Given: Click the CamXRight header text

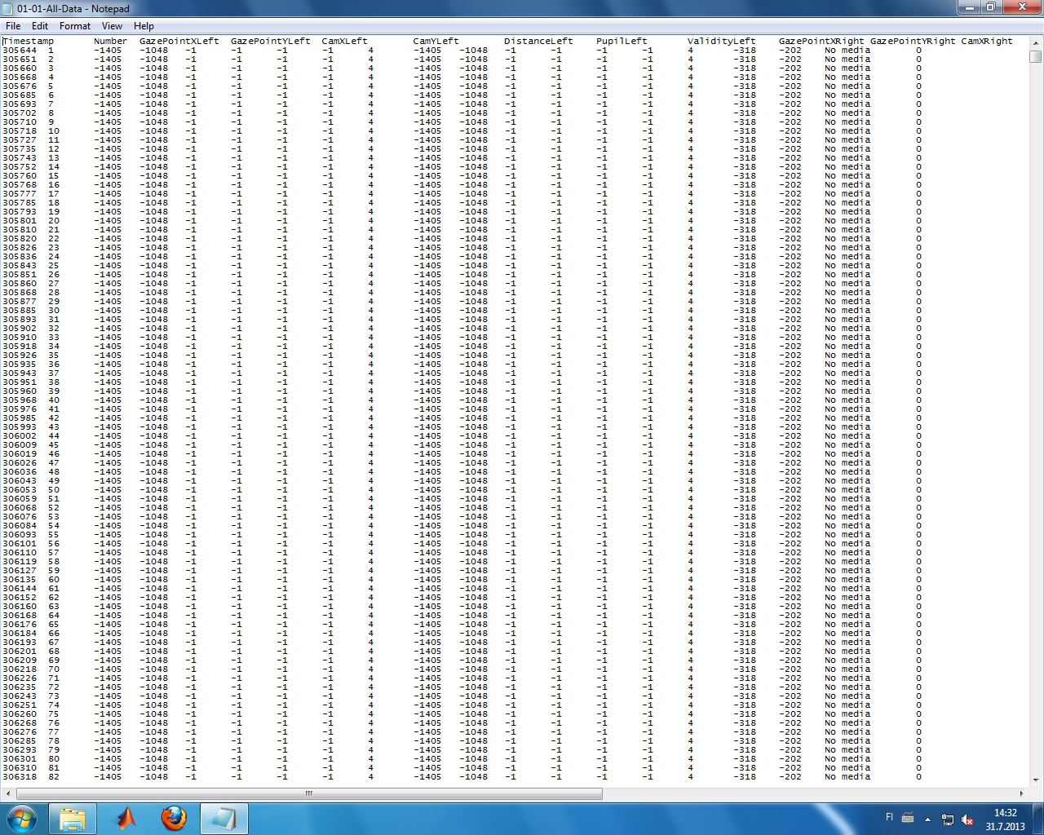Looking at the screenshot, I should (x=987, y=41).
